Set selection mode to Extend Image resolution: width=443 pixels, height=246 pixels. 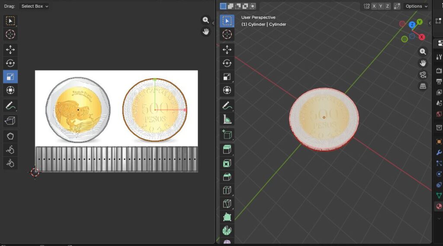tap(231, 6)
